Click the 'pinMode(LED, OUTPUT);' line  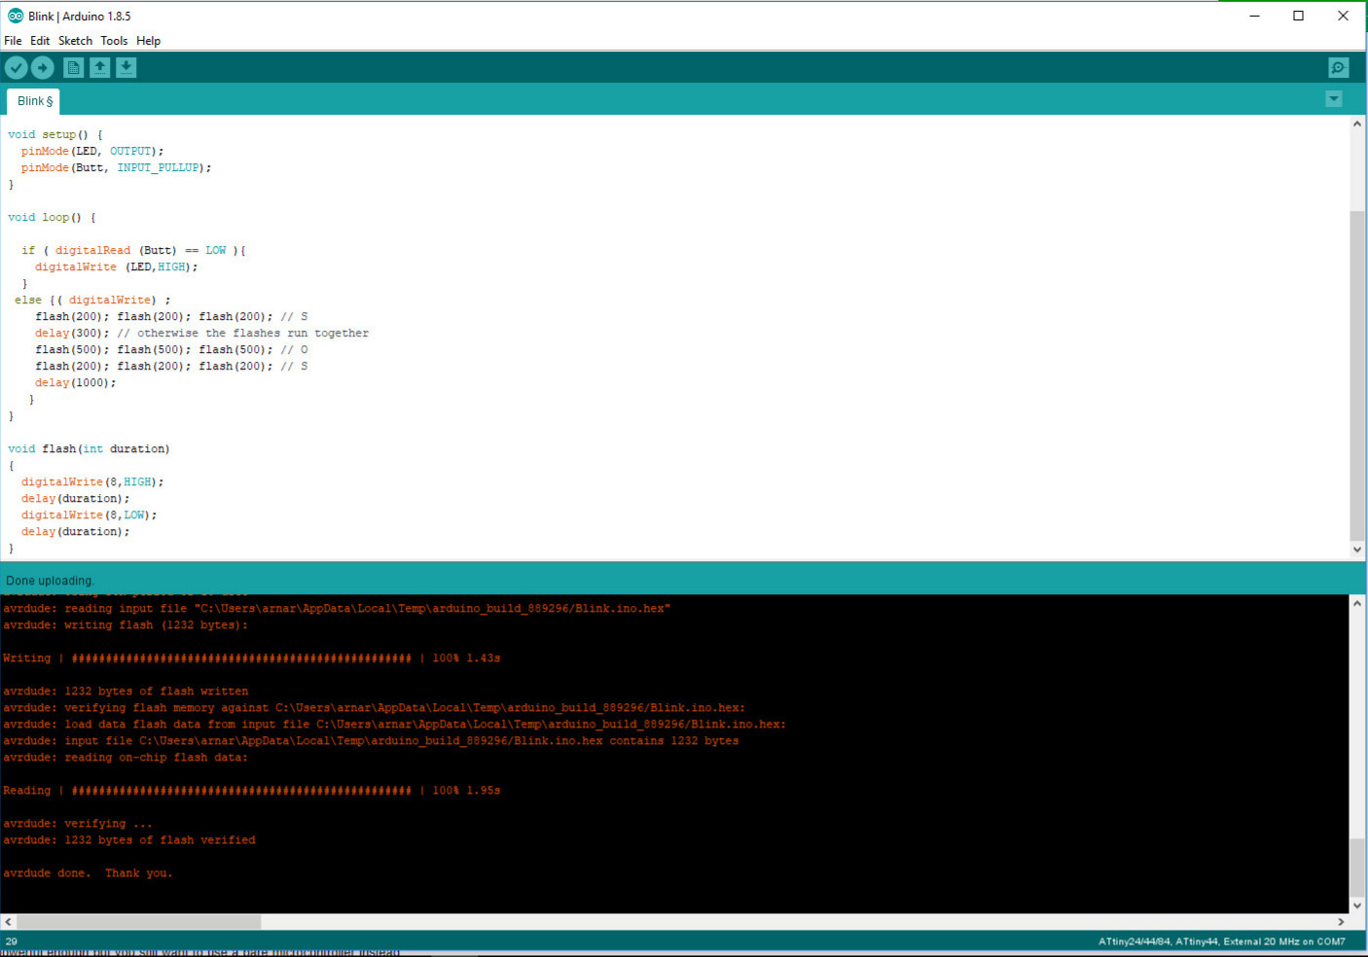pos(92,152)
